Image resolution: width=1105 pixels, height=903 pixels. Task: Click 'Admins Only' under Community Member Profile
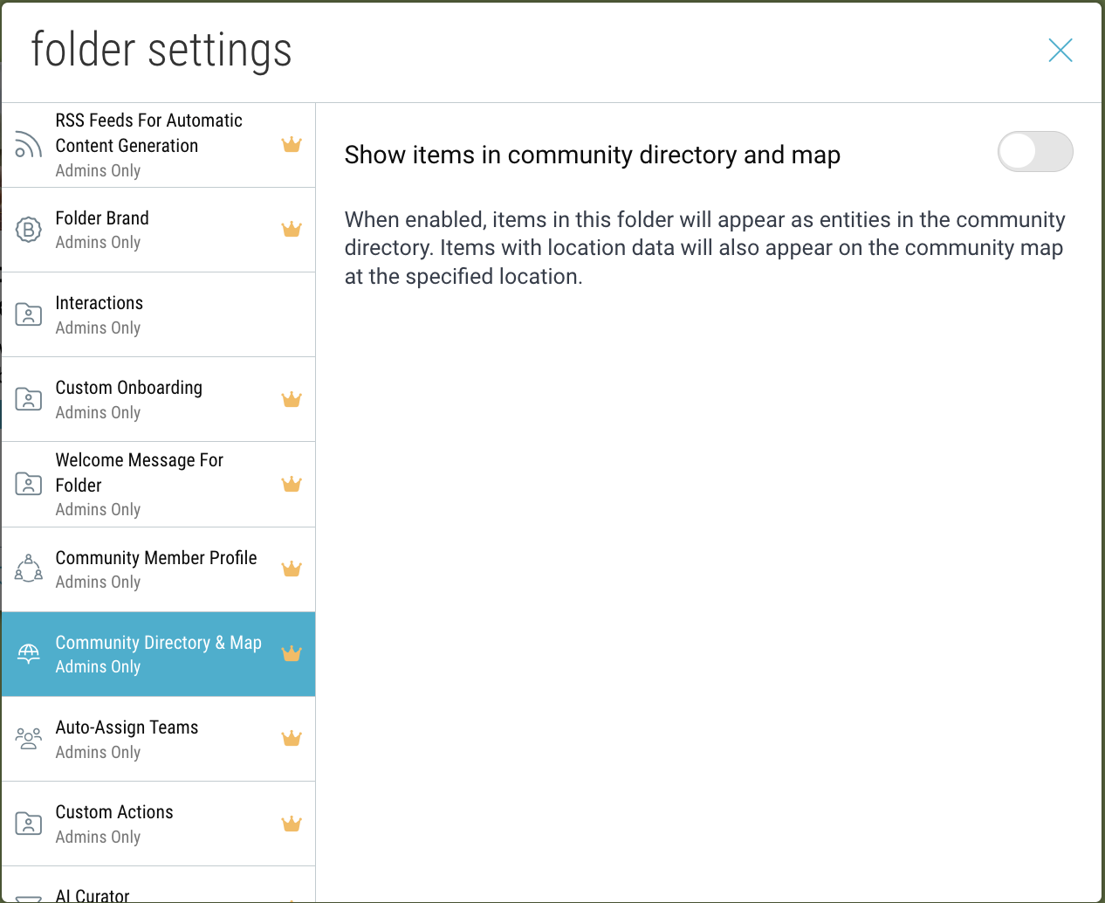(x=98, y=582)
